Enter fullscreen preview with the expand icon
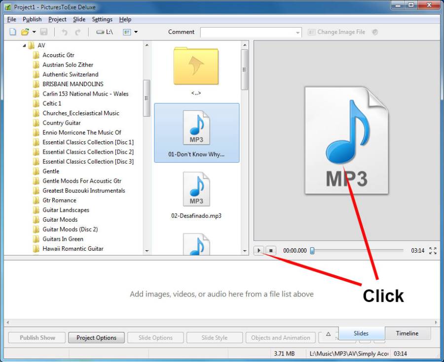444x362 pixels. pyautogui.click(x=433, y=251)
